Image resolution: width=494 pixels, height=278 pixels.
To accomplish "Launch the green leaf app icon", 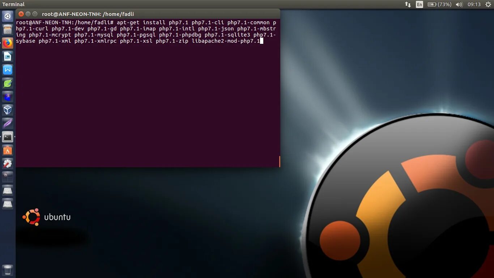I will click(8, 83).
